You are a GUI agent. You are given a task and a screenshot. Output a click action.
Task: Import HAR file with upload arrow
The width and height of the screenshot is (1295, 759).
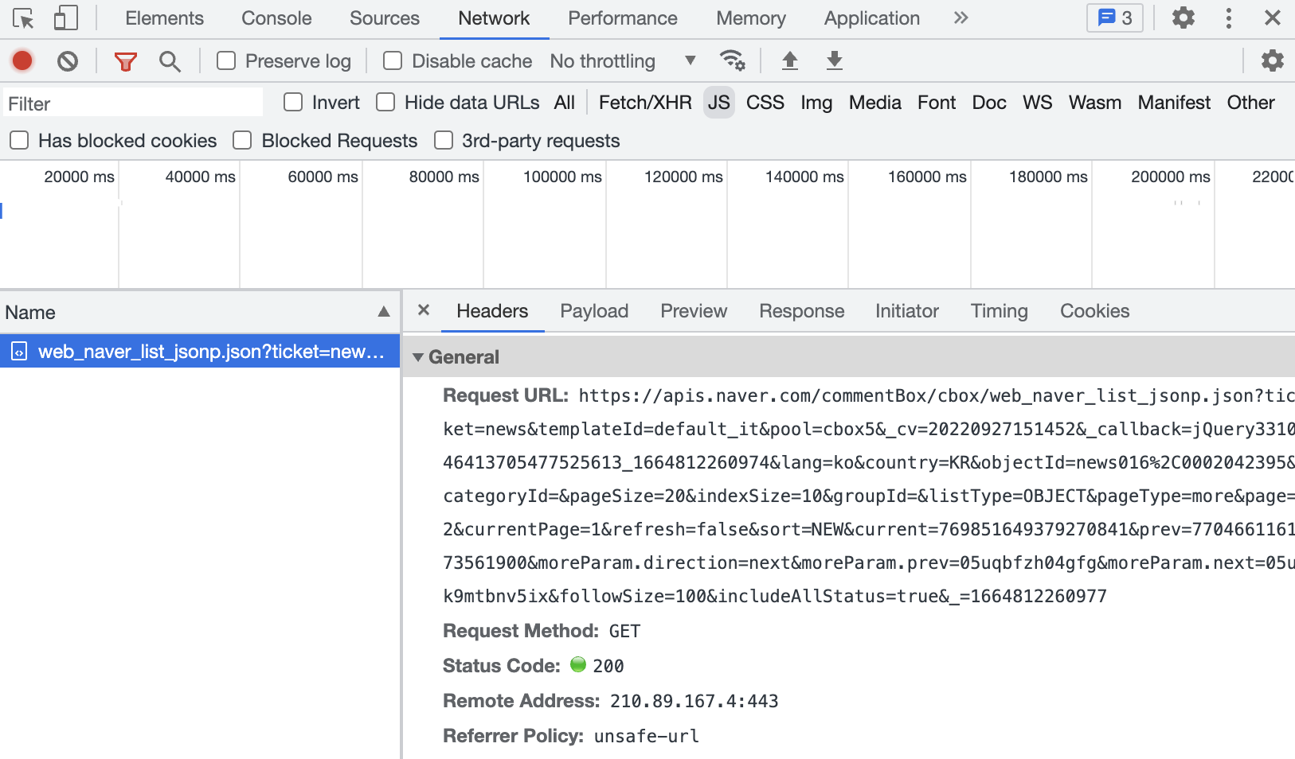coord(789,60)
